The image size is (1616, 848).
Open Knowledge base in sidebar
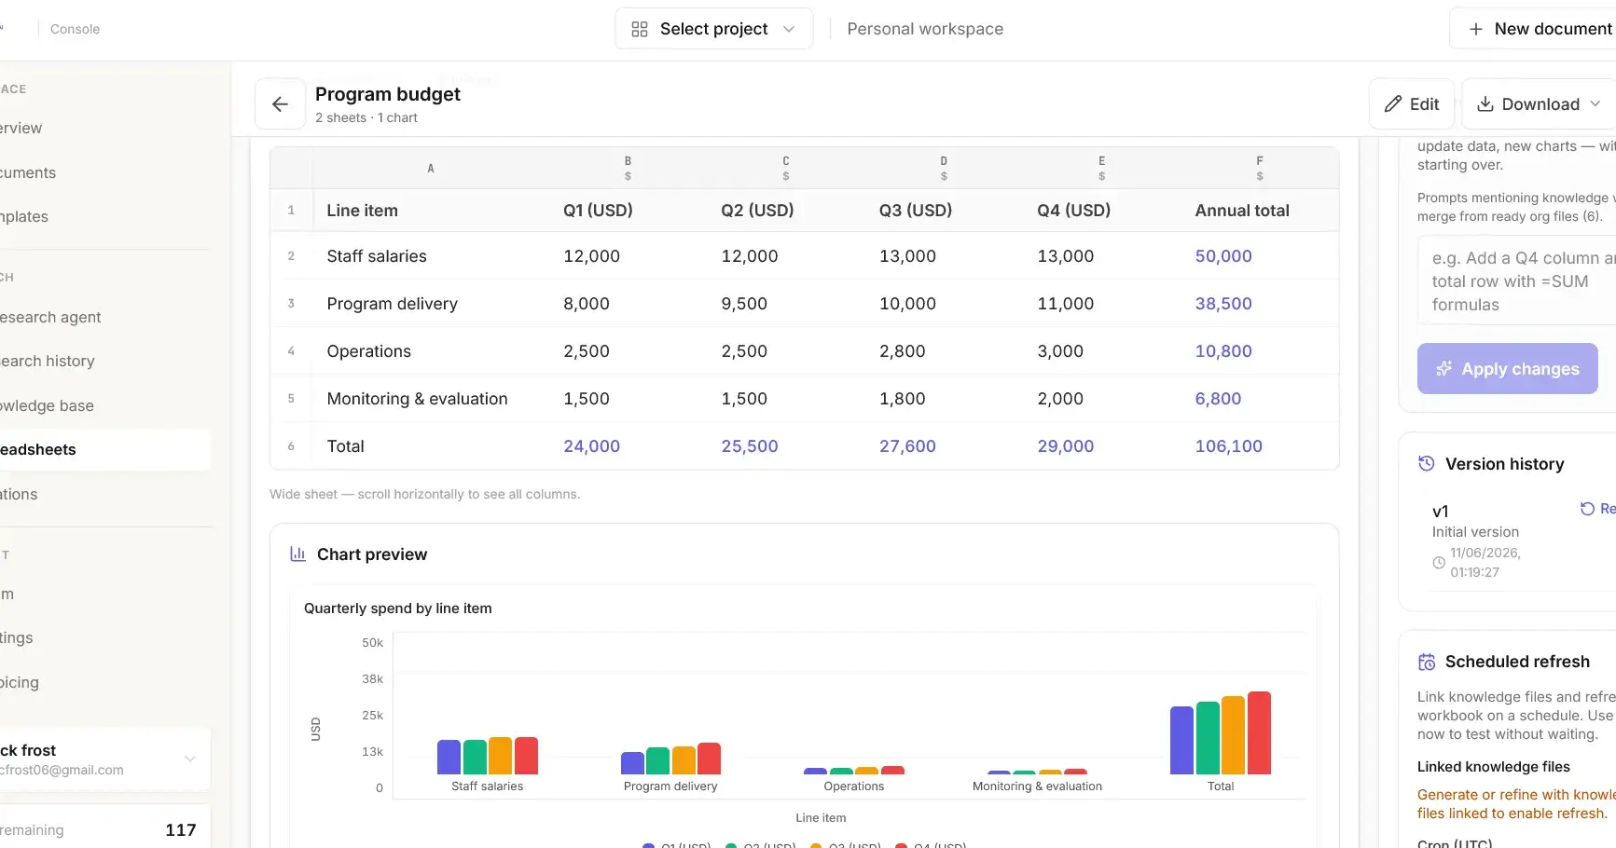(x=47, y=406)
